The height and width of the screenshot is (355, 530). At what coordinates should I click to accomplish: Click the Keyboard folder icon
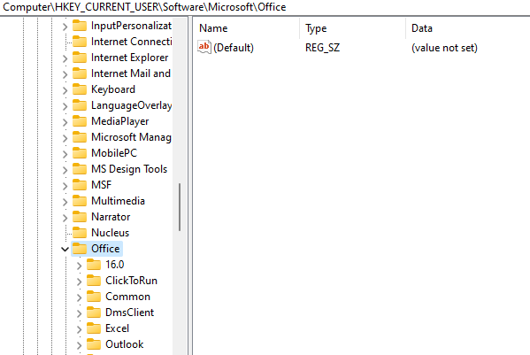80,89
